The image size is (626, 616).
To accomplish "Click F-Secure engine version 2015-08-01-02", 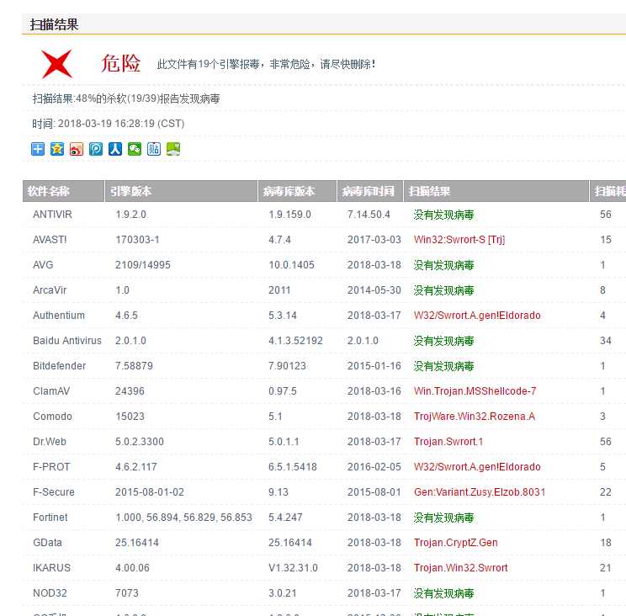I will coord(150,491).
